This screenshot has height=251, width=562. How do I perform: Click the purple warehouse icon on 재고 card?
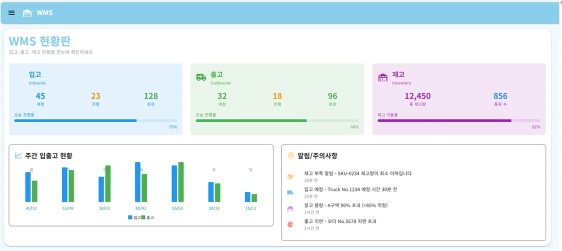click(x=383, y=77)
